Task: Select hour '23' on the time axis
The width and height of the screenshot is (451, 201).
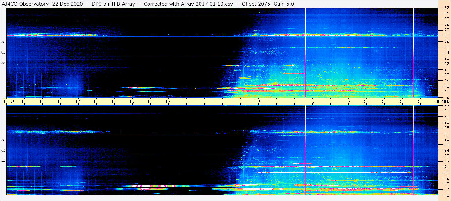Action: pyautogui.click(x=420, y=101)
